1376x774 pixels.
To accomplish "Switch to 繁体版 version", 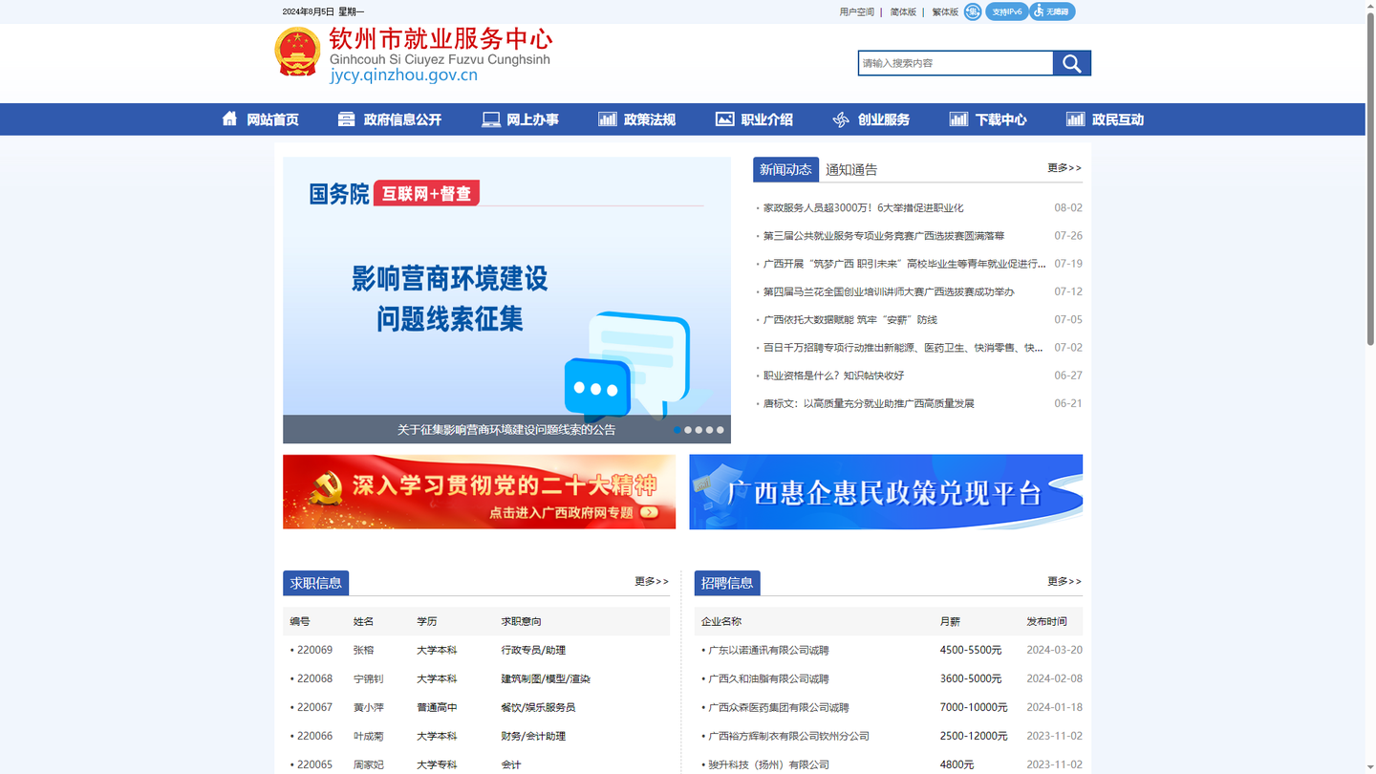I will (x=945, y=11).
